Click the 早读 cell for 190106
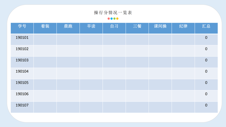 (91, 96)
